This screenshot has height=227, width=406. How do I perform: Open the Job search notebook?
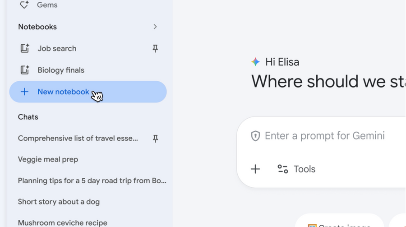57,48
